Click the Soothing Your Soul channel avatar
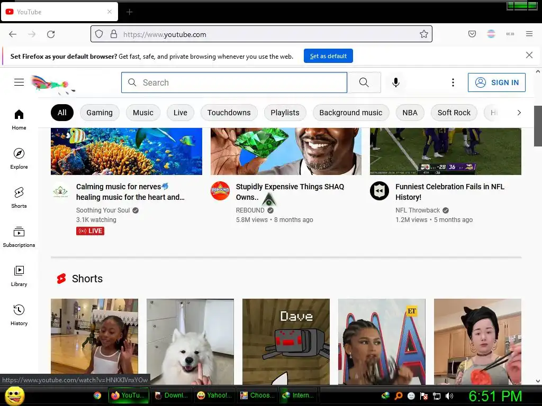The width and height of the screenshot is (542, 406). click(x=60, y=191)
